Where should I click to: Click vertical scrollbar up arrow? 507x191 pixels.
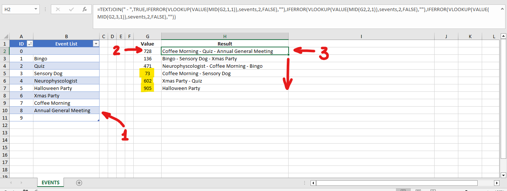[504, 36]
